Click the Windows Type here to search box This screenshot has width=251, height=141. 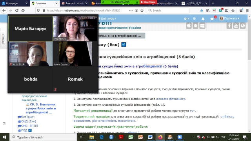[x=43, y=137]
